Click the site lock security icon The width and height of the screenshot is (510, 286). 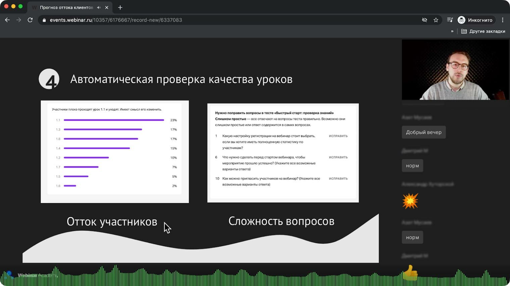coord(44,20)
